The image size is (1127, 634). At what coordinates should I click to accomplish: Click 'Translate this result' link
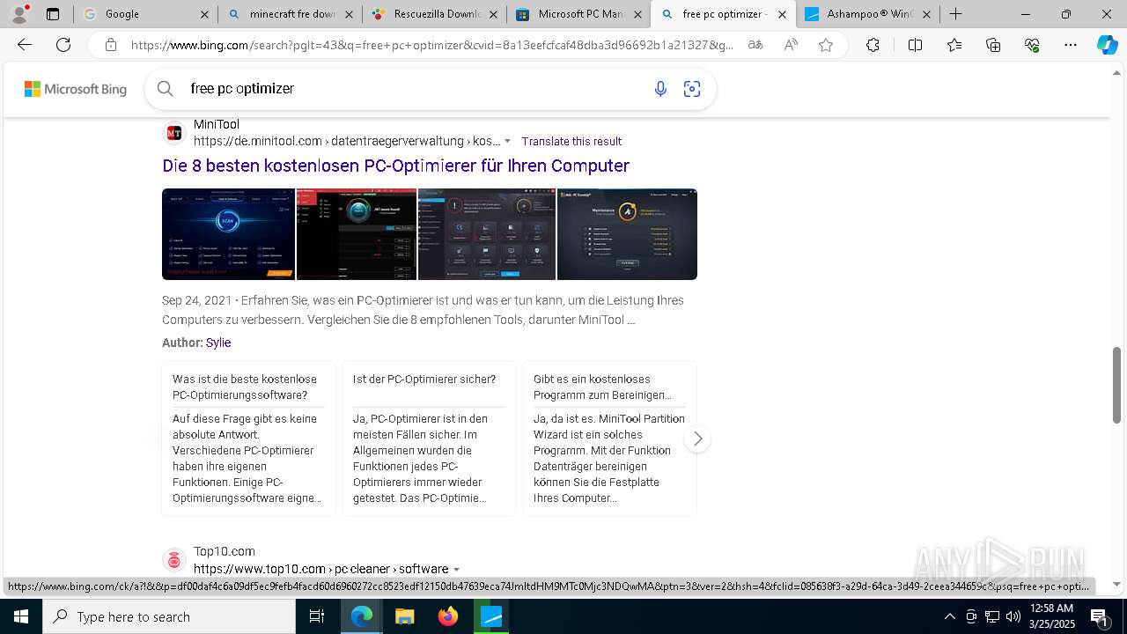[571, 141]
